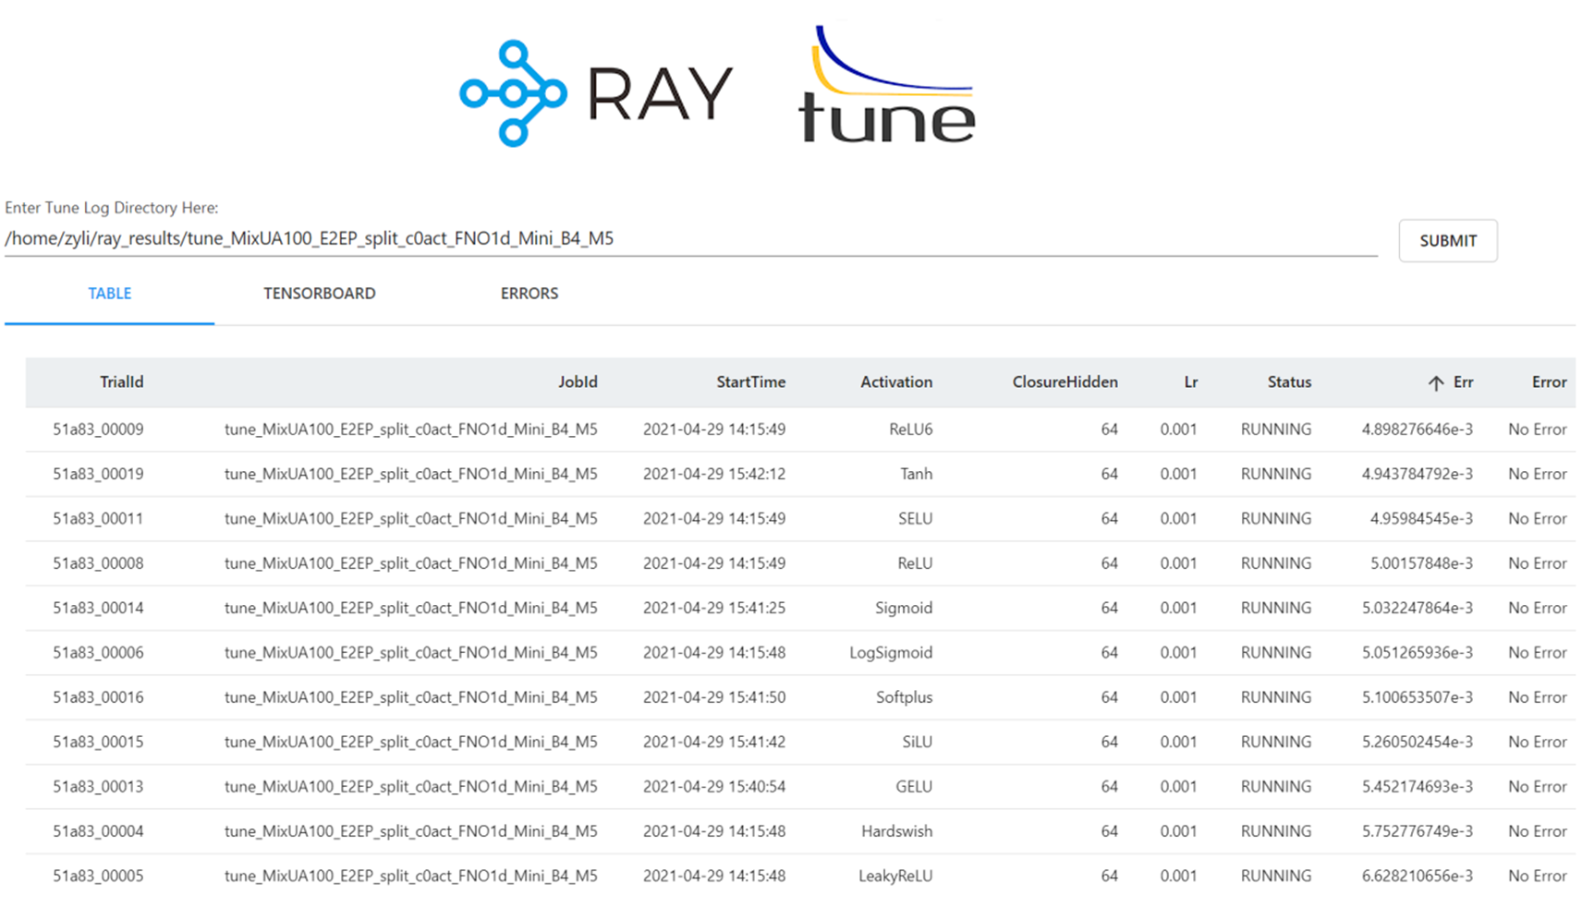Click start time 2021-04-29 15:41:25
1594x907 pixels.
pos(714,608)
